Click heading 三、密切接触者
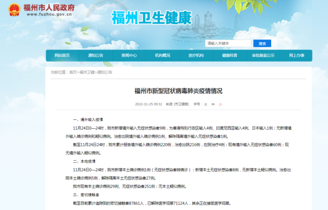 click(86, 195)
